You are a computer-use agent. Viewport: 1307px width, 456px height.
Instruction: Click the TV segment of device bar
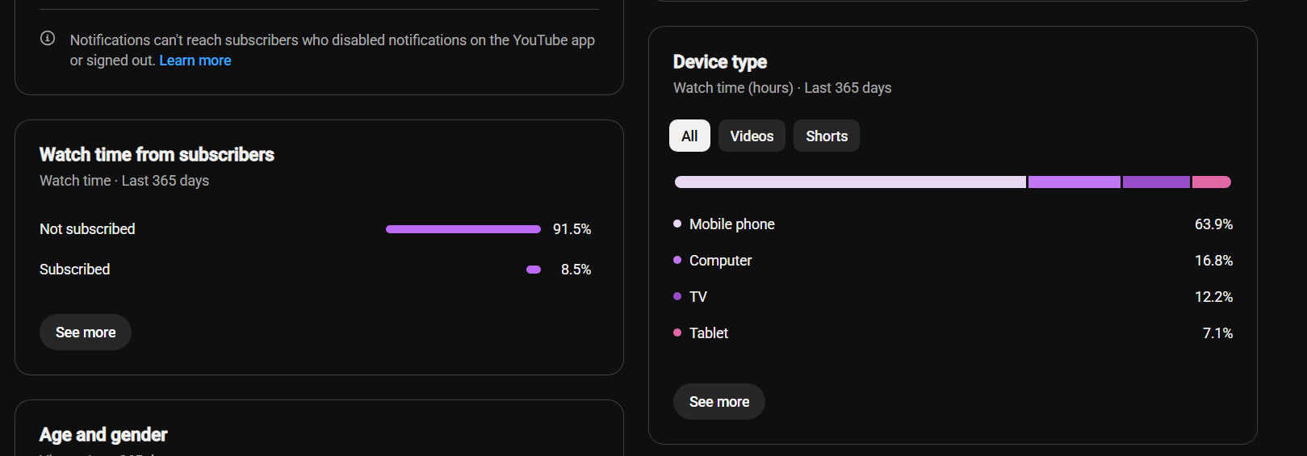[1156, 182]
